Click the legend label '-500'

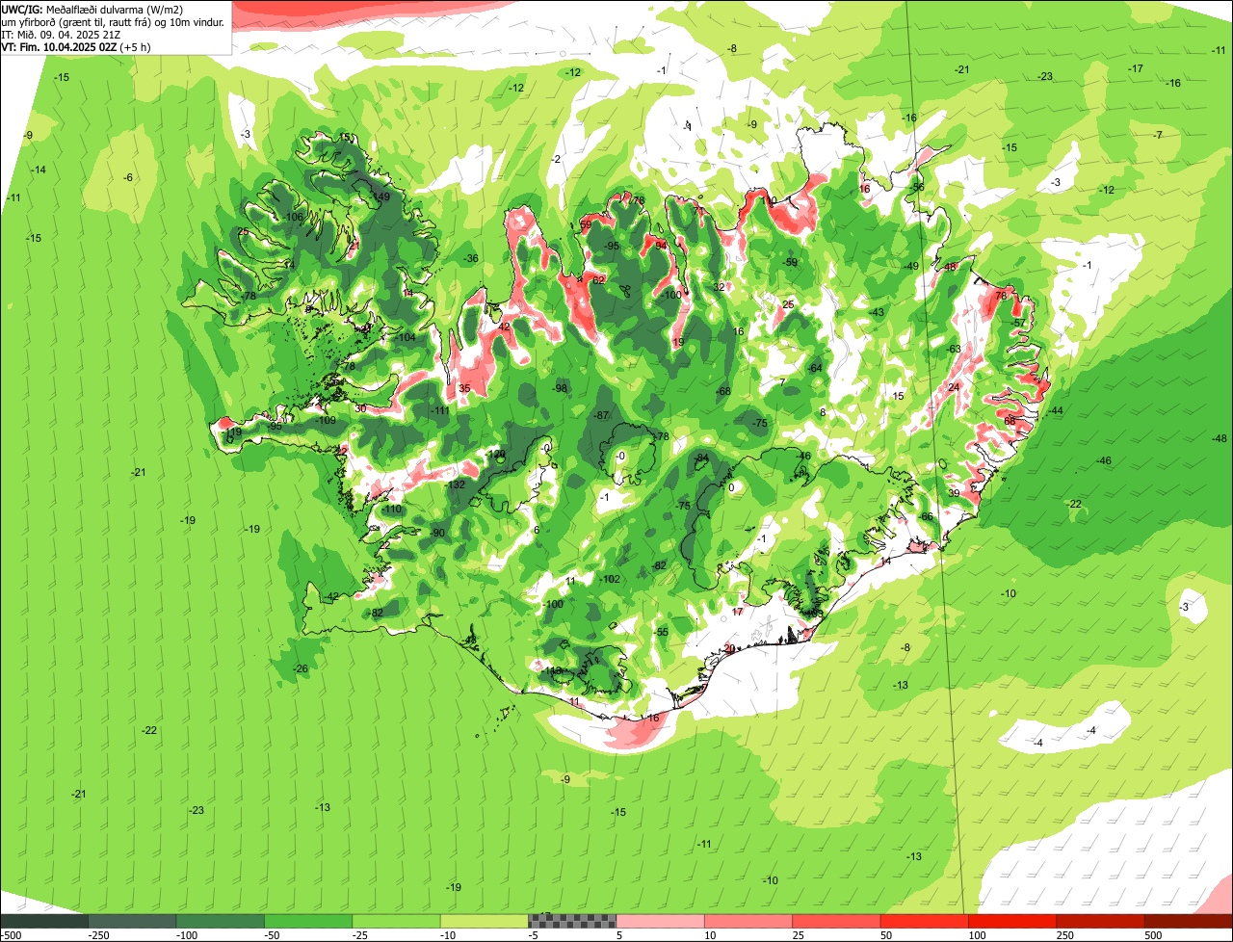[12, 935]
